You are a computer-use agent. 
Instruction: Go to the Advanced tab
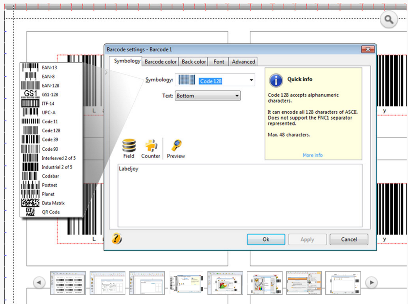243,62
